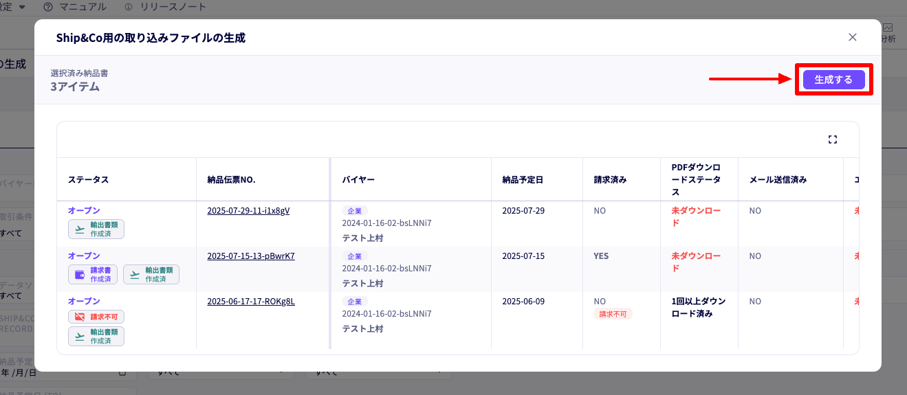
Task: Click the 請求不可 badge under ステータス
Action: (x=96, y=317)
